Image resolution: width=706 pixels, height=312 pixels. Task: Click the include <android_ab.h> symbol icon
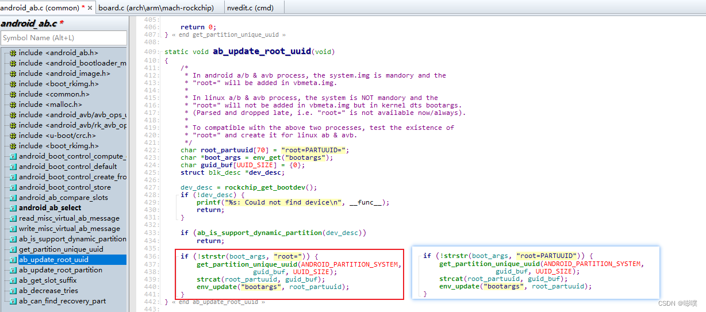point(13,53)
